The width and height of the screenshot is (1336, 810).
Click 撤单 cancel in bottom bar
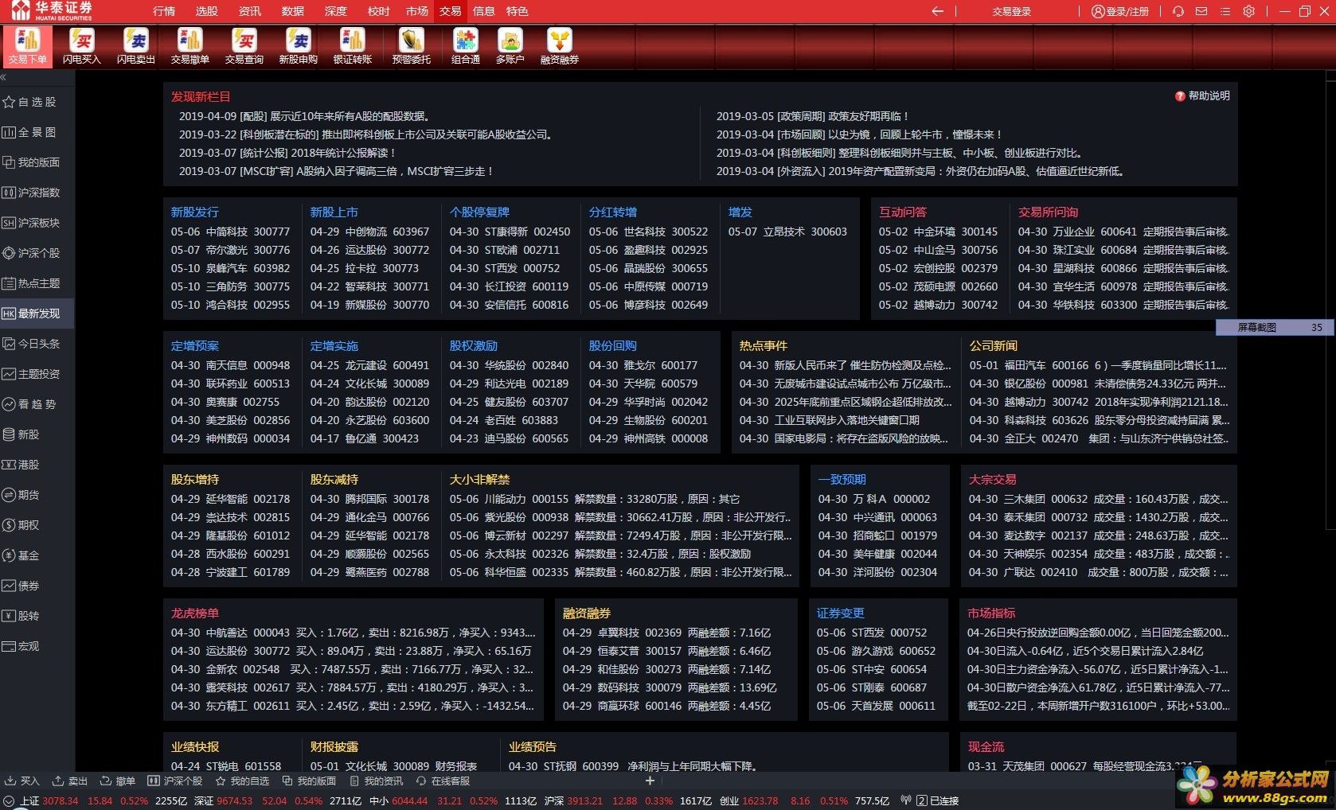[x=118, y=781]
